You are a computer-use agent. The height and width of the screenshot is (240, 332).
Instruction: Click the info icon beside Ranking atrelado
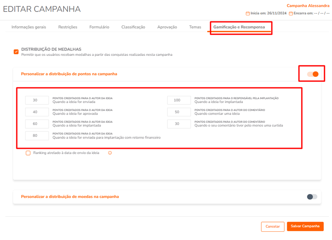110,153
